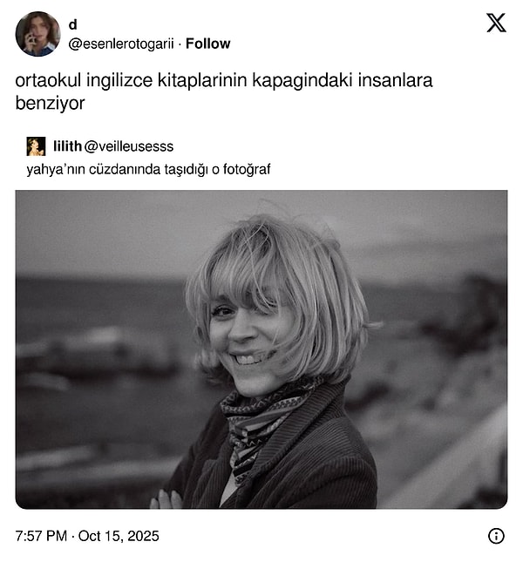Click the word "kapagindaki" in tweet text
Image resolution: width=523 pixels, height=562 pixels.
pos(293,80)
